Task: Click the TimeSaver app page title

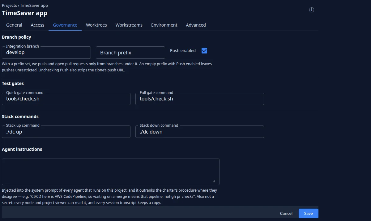Action: click(24, 13)
